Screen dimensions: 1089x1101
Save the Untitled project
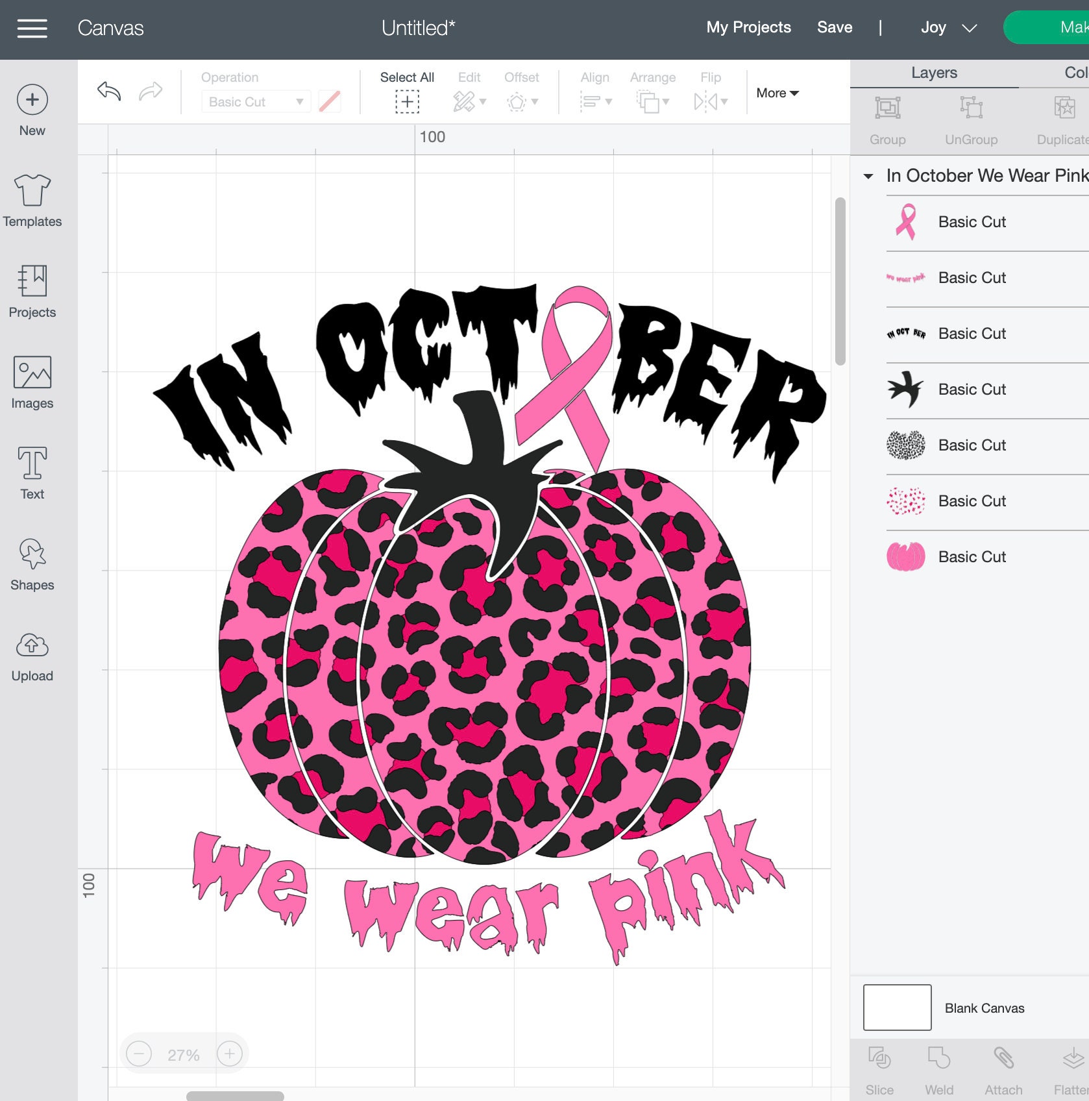(x=835, y=27)
